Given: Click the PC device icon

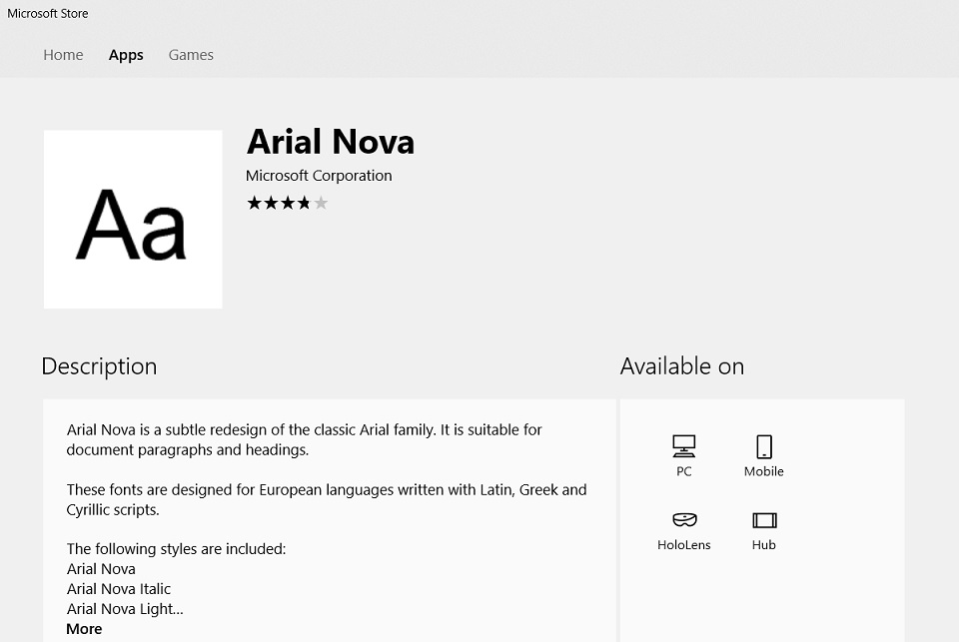Looking at the screenshot, I should pos(683,446).
